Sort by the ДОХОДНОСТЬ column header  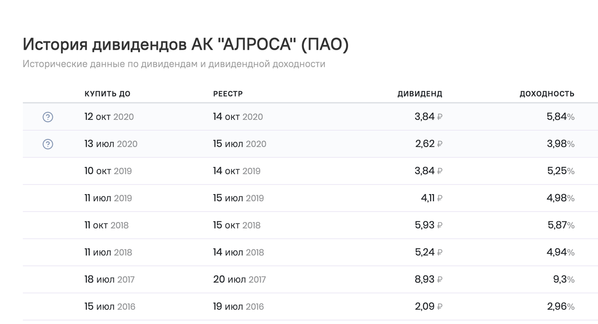click(x=547, y=93)
